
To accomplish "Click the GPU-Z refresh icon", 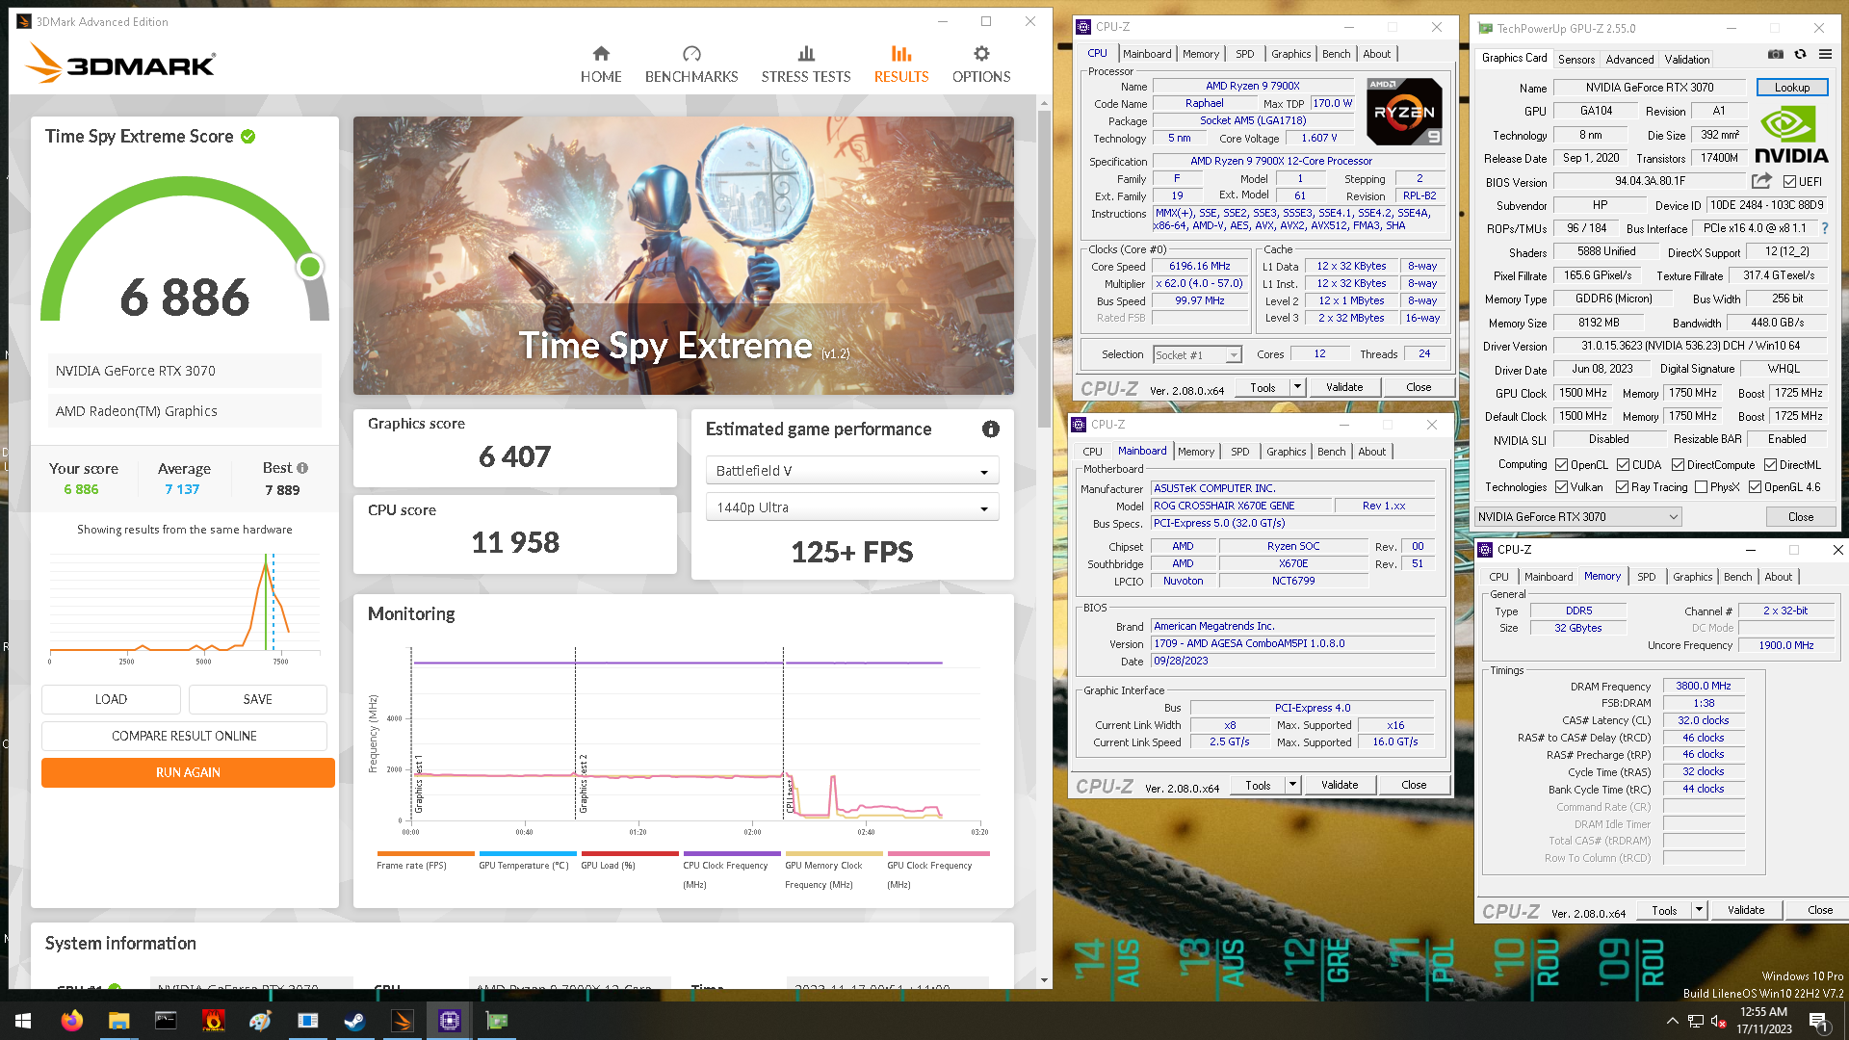I will [x=1800, y=54].
